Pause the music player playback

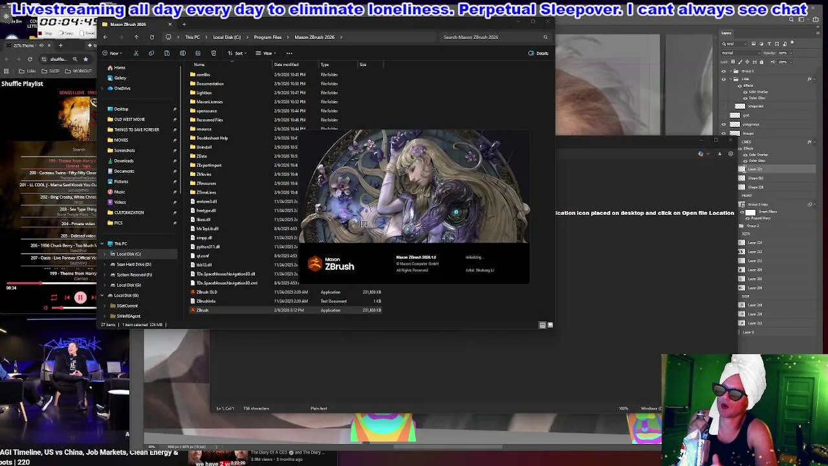(x=80, y=298)
